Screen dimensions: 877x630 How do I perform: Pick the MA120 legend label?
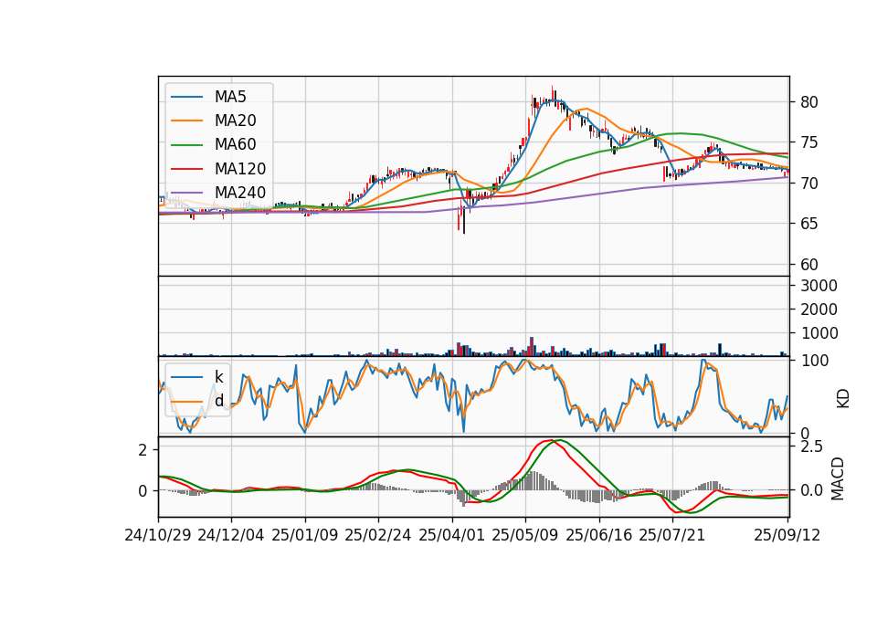(240, 169)
